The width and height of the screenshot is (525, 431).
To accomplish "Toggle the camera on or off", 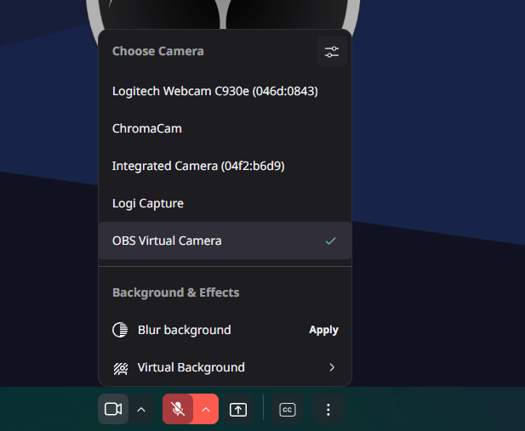I will [113, 409].
